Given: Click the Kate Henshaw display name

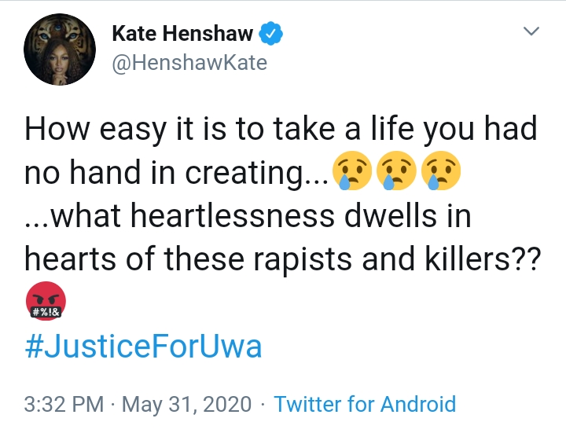Looking at the screenshot, I should click(x=182, y=34).
